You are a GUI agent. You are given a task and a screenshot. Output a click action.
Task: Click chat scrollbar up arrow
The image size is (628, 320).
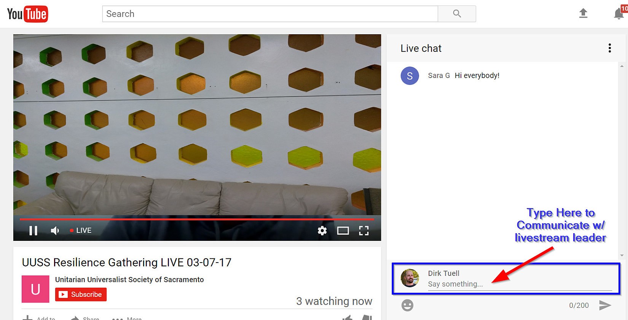click(x=622, y=66)
